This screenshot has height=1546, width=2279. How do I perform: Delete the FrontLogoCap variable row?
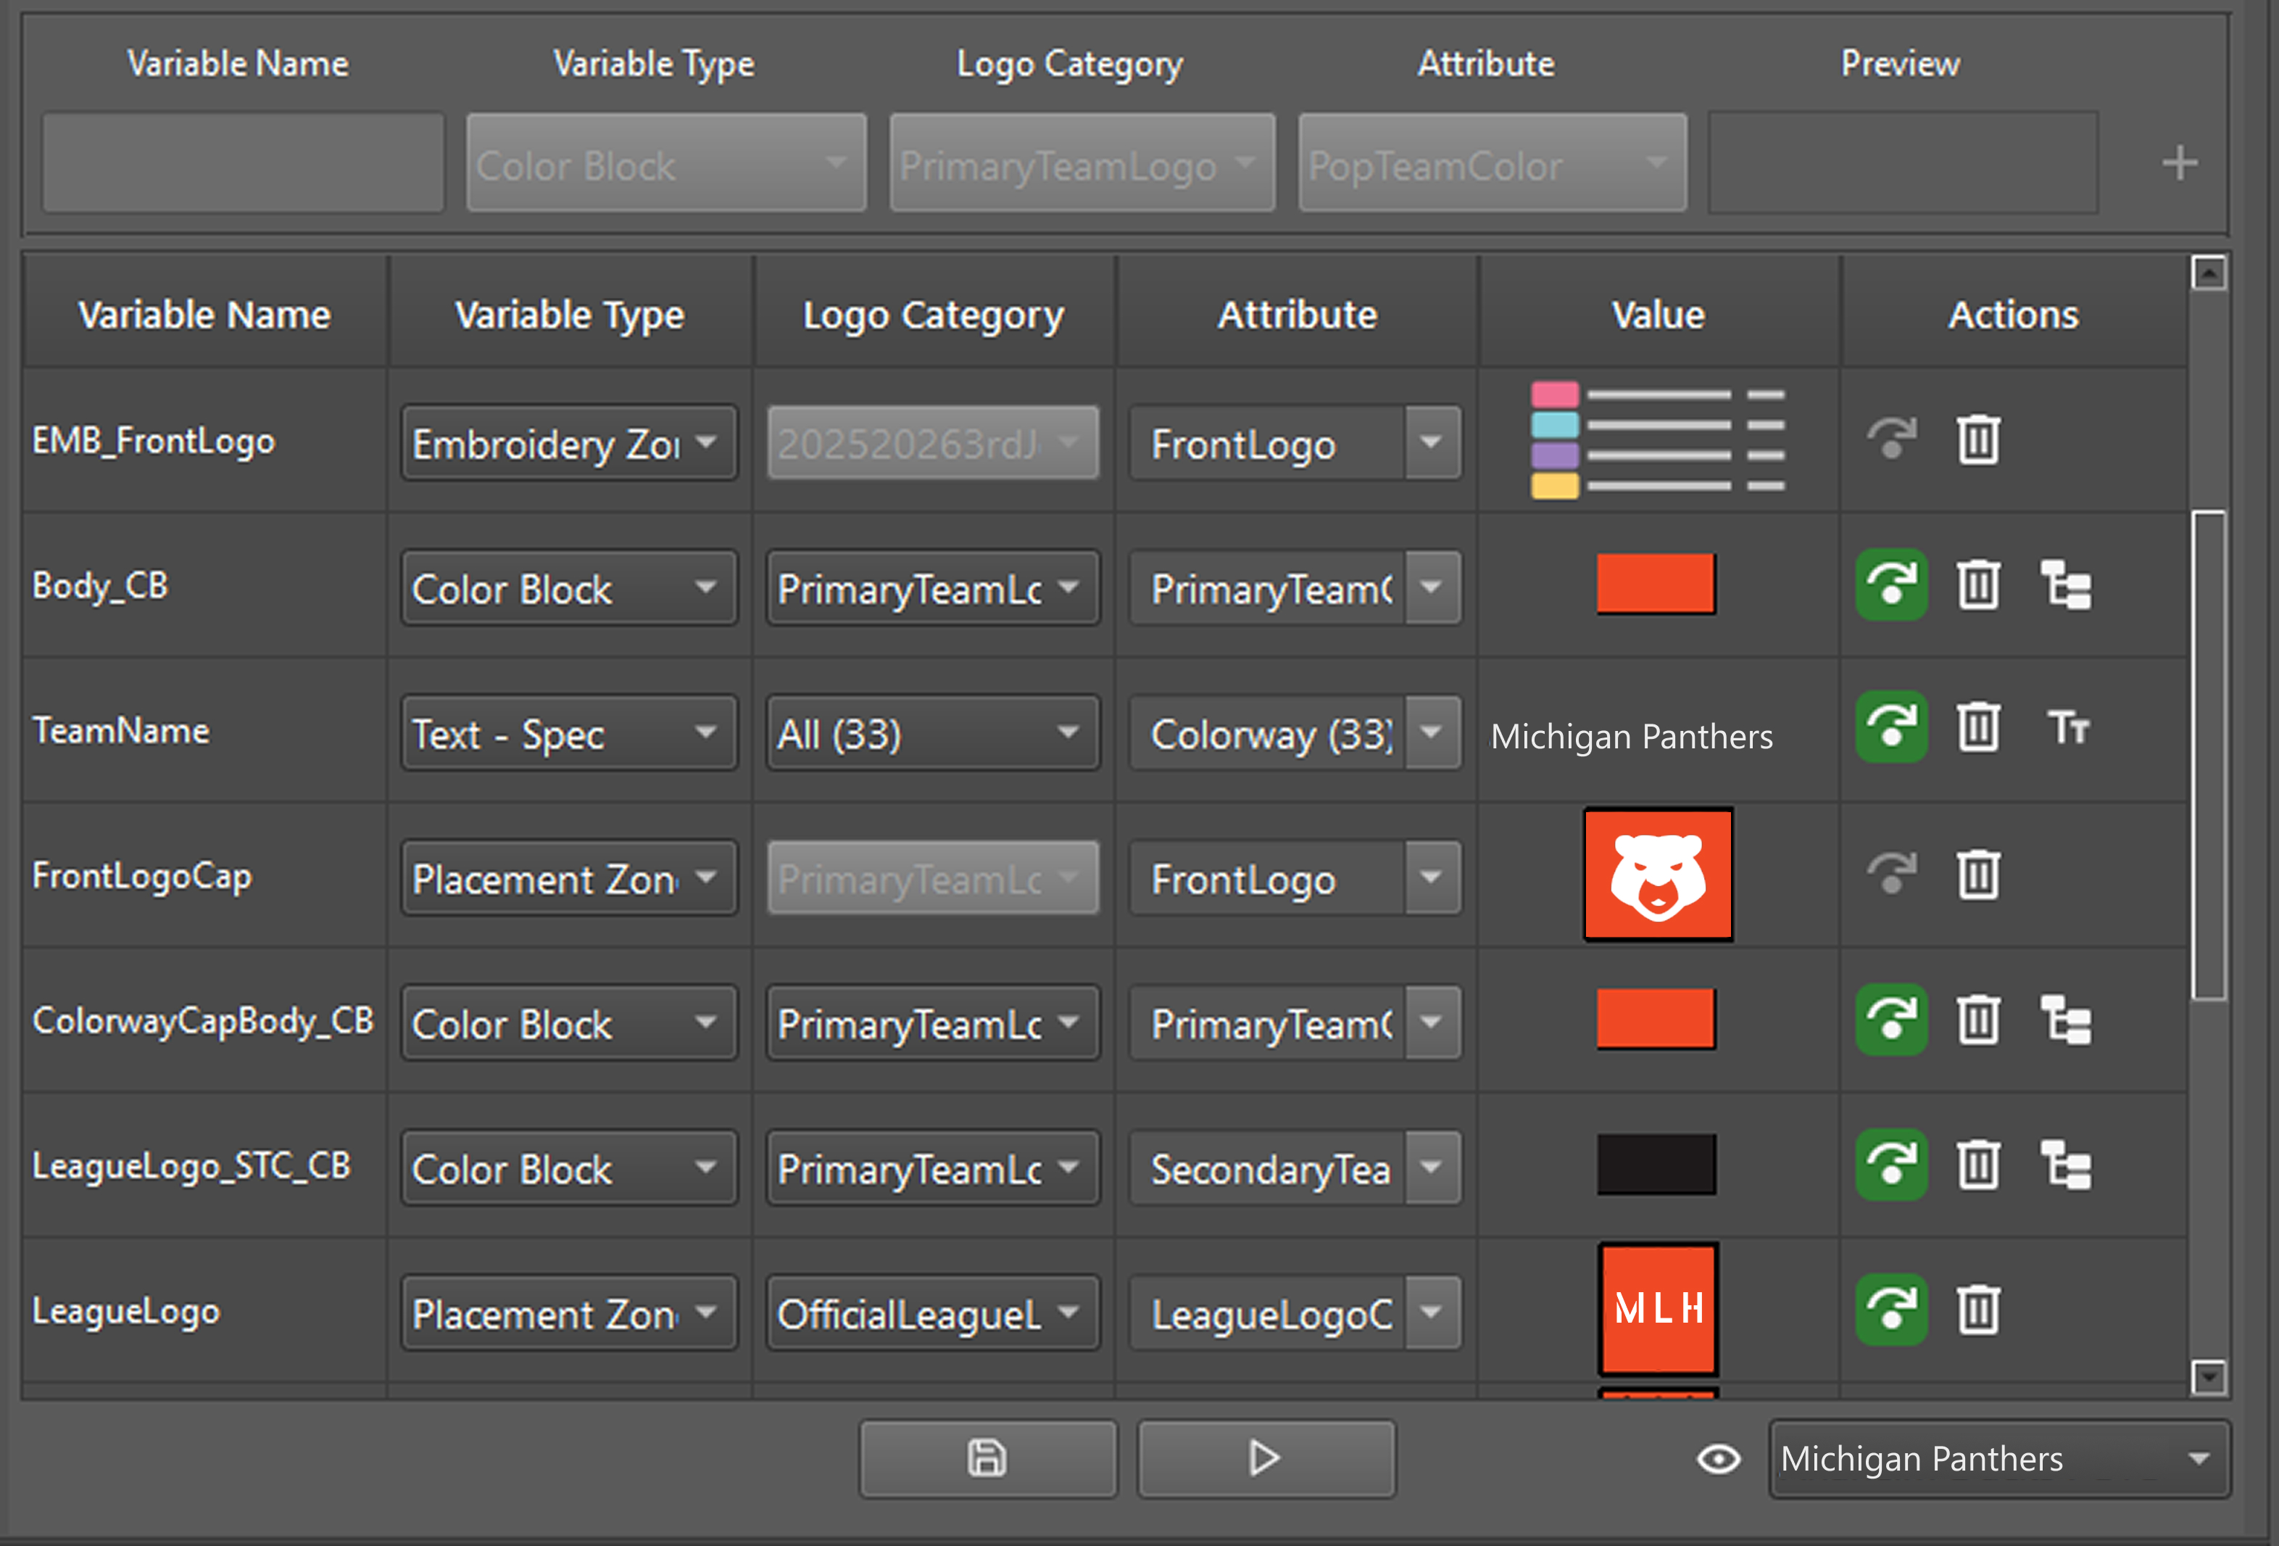(1978, 874)
